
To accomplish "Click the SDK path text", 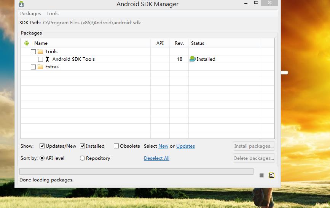I will (x=92, y=23).
